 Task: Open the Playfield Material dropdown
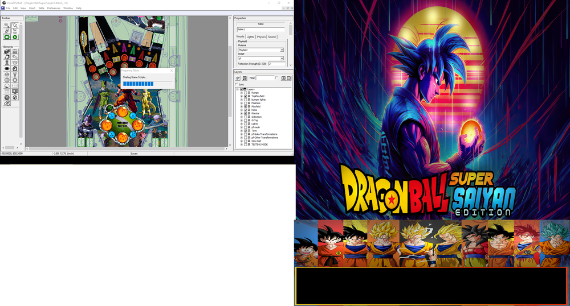282,49
